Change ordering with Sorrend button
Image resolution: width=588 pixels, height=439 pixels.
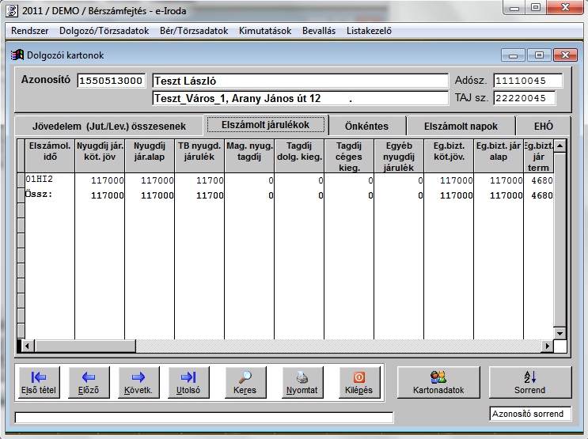click(529, 382)
